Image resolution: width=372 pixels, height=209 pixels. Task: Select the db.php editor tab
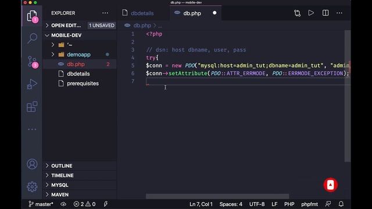point(192,13)
